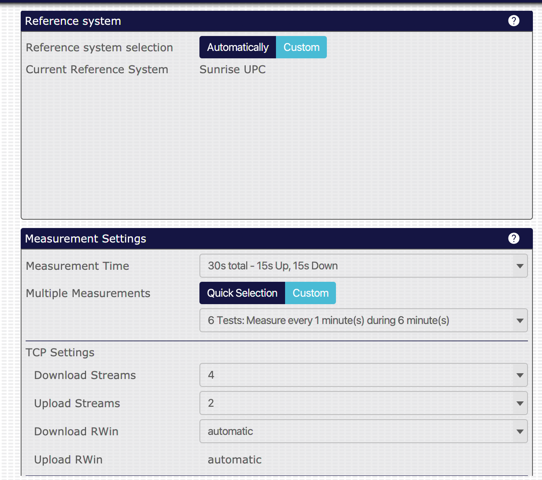Open help for Measurement Settings panel

513,238
